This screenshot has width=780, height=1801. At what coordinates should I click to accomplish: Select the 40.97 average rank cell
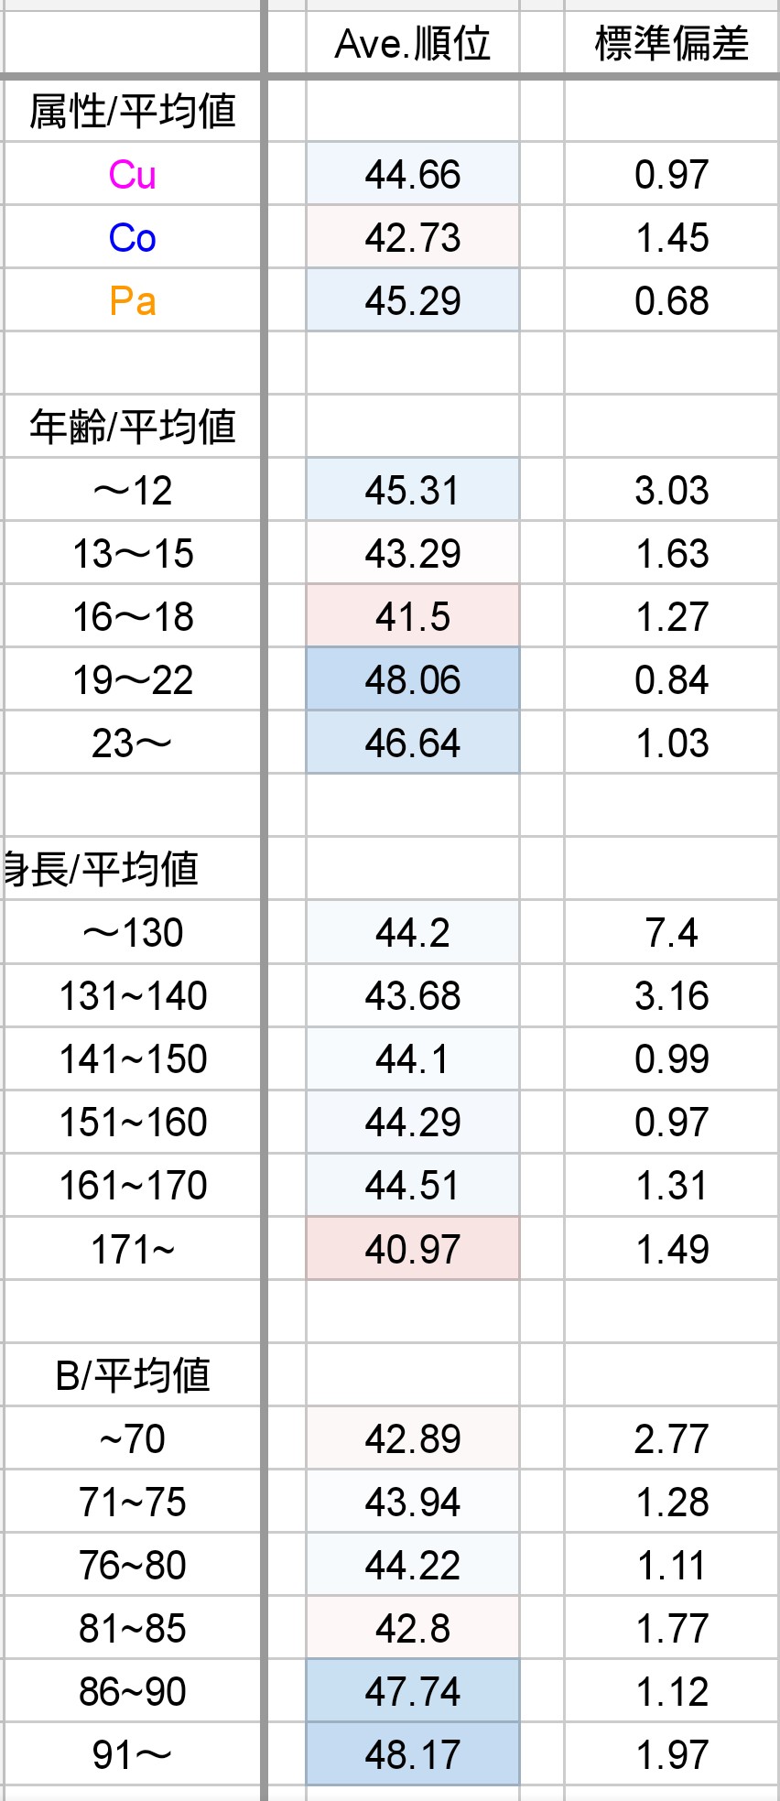[412, 1250]
